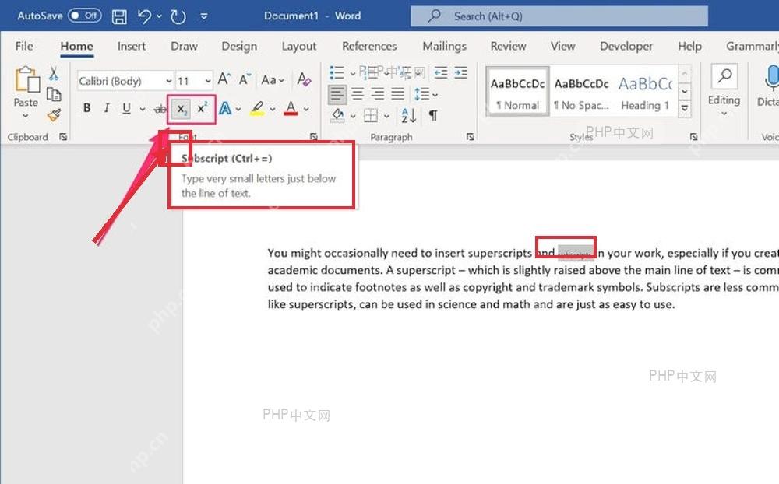Click the Paste clipboard icon

point(26,79)
